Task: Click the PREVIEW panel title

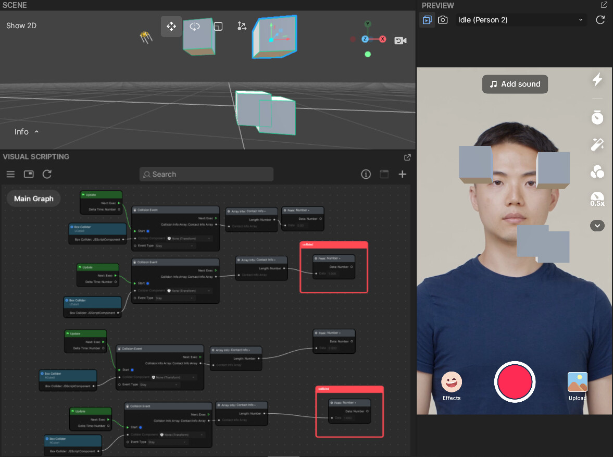Action: (x=438, y=6)
